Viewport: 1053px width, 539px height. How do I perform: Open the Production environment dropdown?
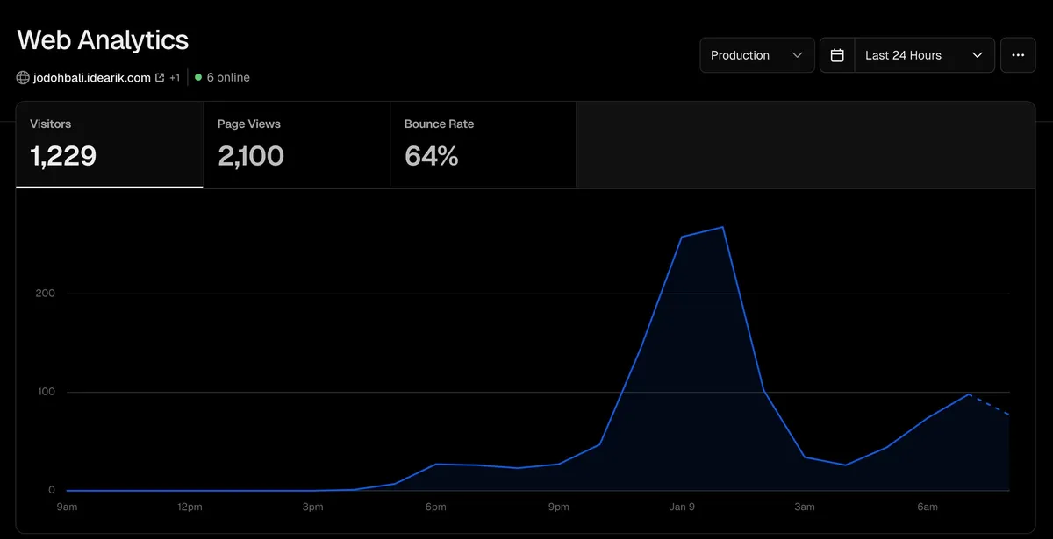(756, 55)
